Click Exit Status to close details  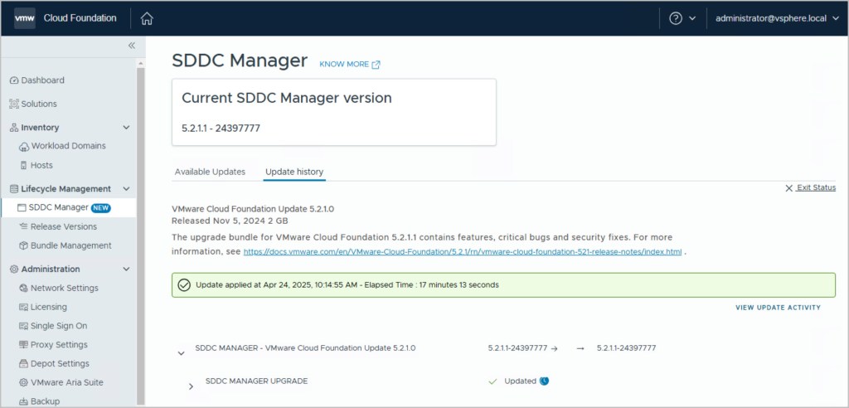[x=811, y=188]
